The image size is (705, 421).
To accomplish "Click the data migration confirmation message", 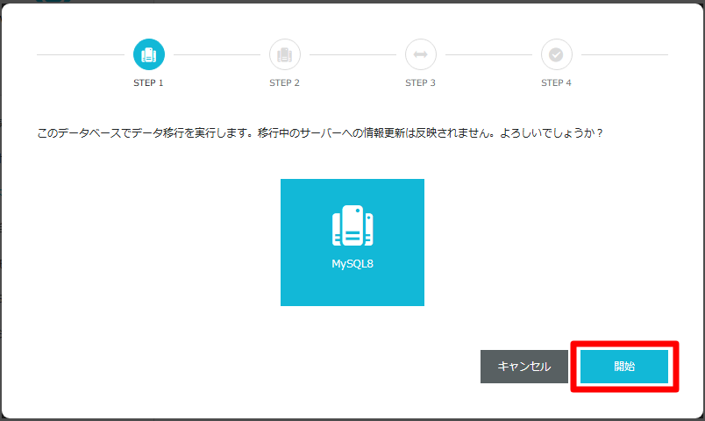I will pos(320,133).
